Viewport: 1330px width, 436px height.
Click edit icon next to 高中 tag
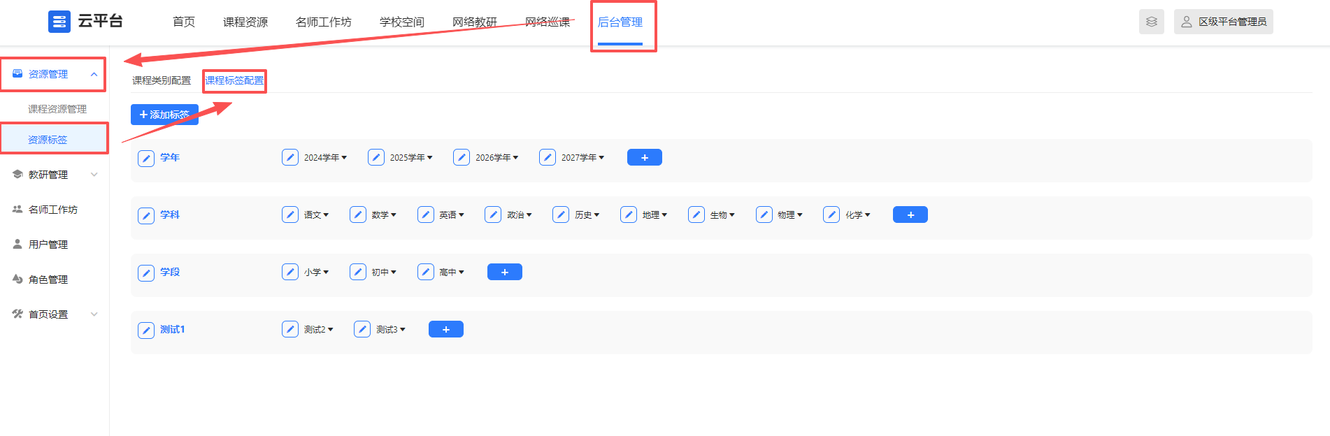pos(426,272)
